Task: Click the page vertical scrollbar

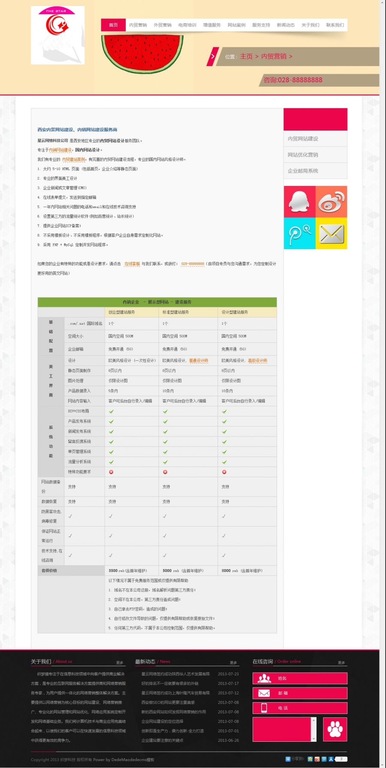Action: (383, 384)
